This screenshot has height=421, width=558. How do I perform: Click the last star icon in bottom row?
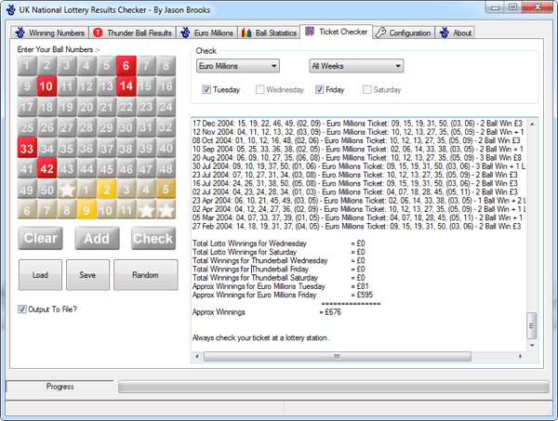pyautogui.click(x=166, y=210)
